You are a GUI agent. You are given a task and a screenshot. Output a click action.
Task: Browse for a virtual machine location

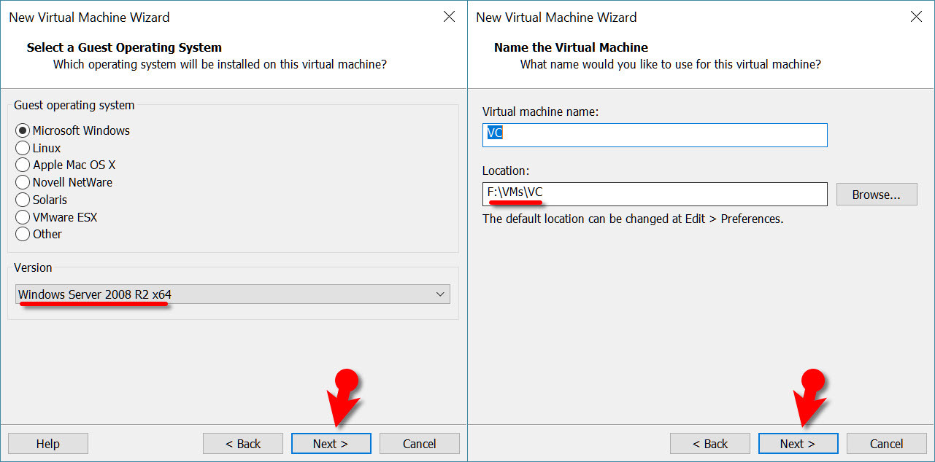click(x=877, y=195)
